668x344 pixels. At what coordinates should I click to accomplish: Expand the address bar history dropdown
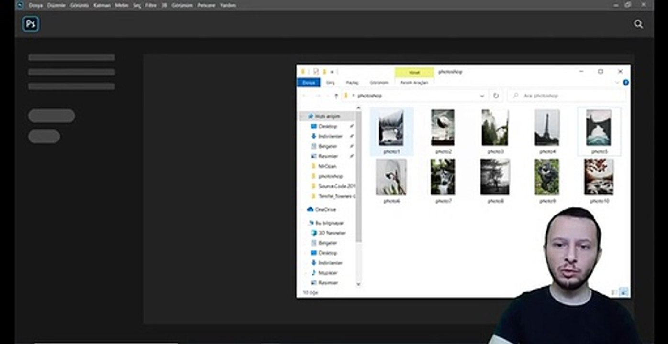pos(482,96)
